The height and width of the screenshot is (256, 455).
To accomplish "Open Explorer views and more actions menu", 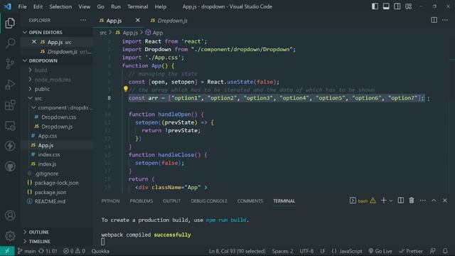I will click(x=83, y=20).
